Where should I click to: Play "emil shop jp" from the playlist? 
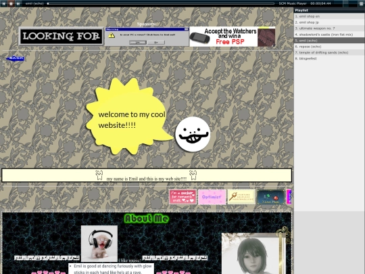pos(329,22)
